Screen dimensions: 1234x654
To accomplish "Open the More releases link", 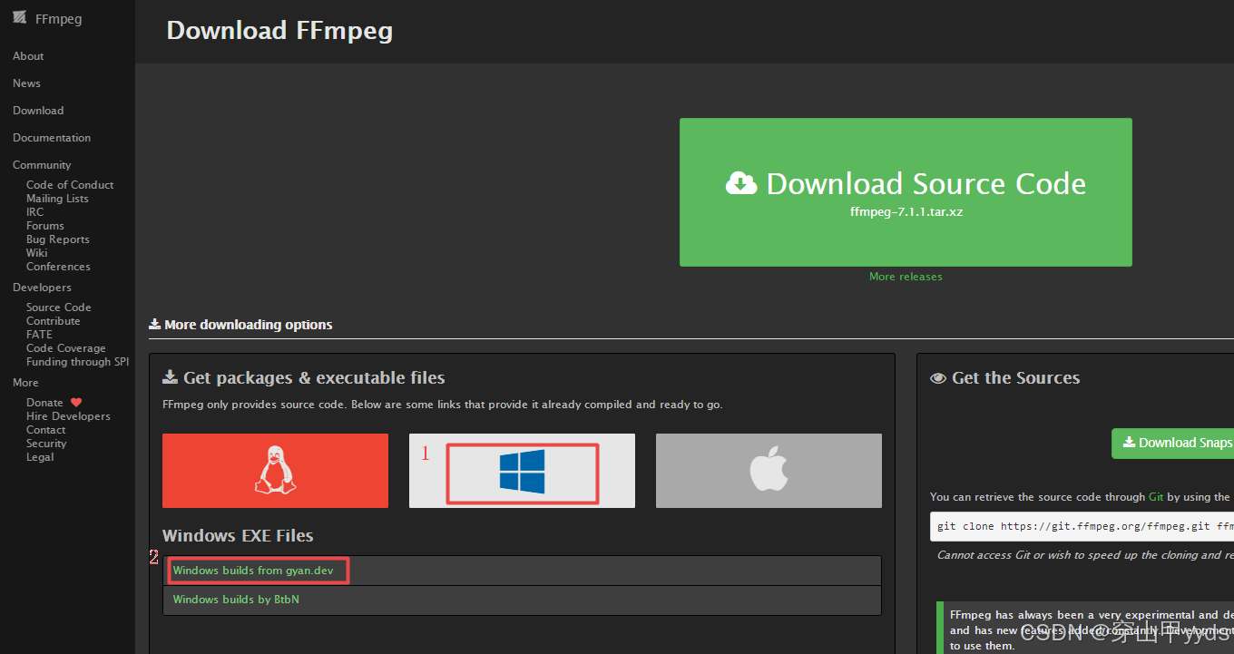I will pyautogui.click(x=906, y=277).
